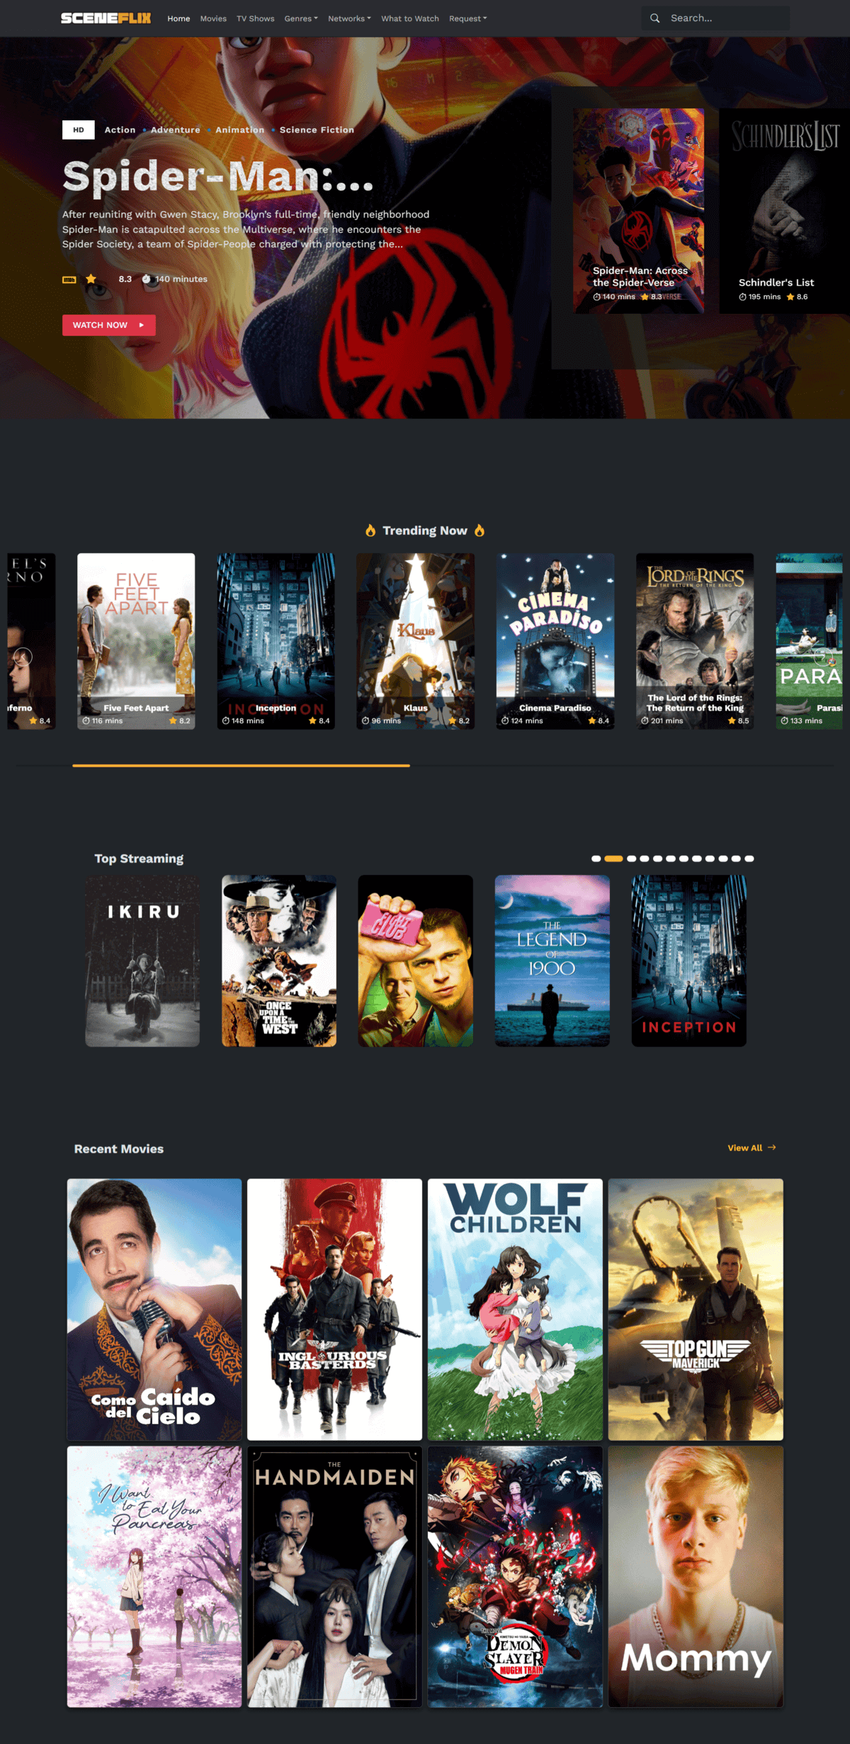The image size is (850, 1744).
Task: Focus the Search input field
Action: coord(715,18)
